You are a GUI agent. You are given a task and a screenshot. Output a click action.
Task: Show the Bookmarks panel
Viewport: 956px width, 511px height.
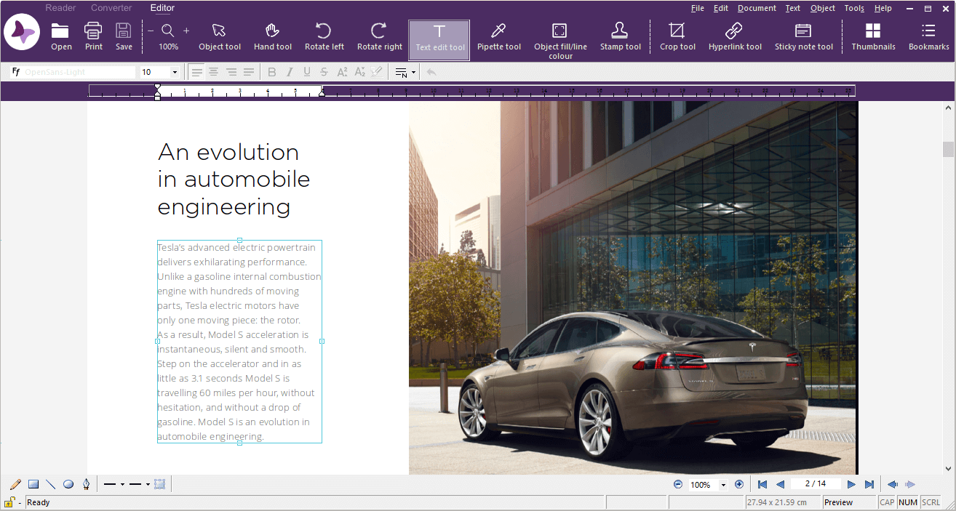coord(928,36)
